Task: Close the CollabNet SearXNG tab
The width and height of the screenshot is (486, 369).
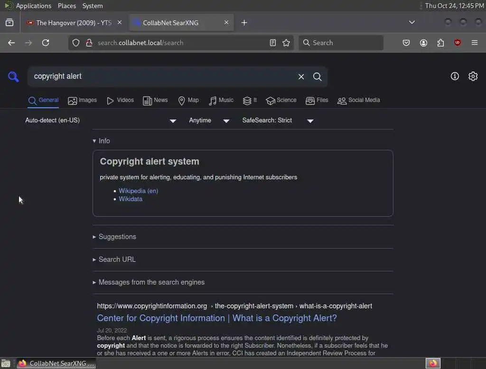Action: pyautogui.click(x=226, y=23)
